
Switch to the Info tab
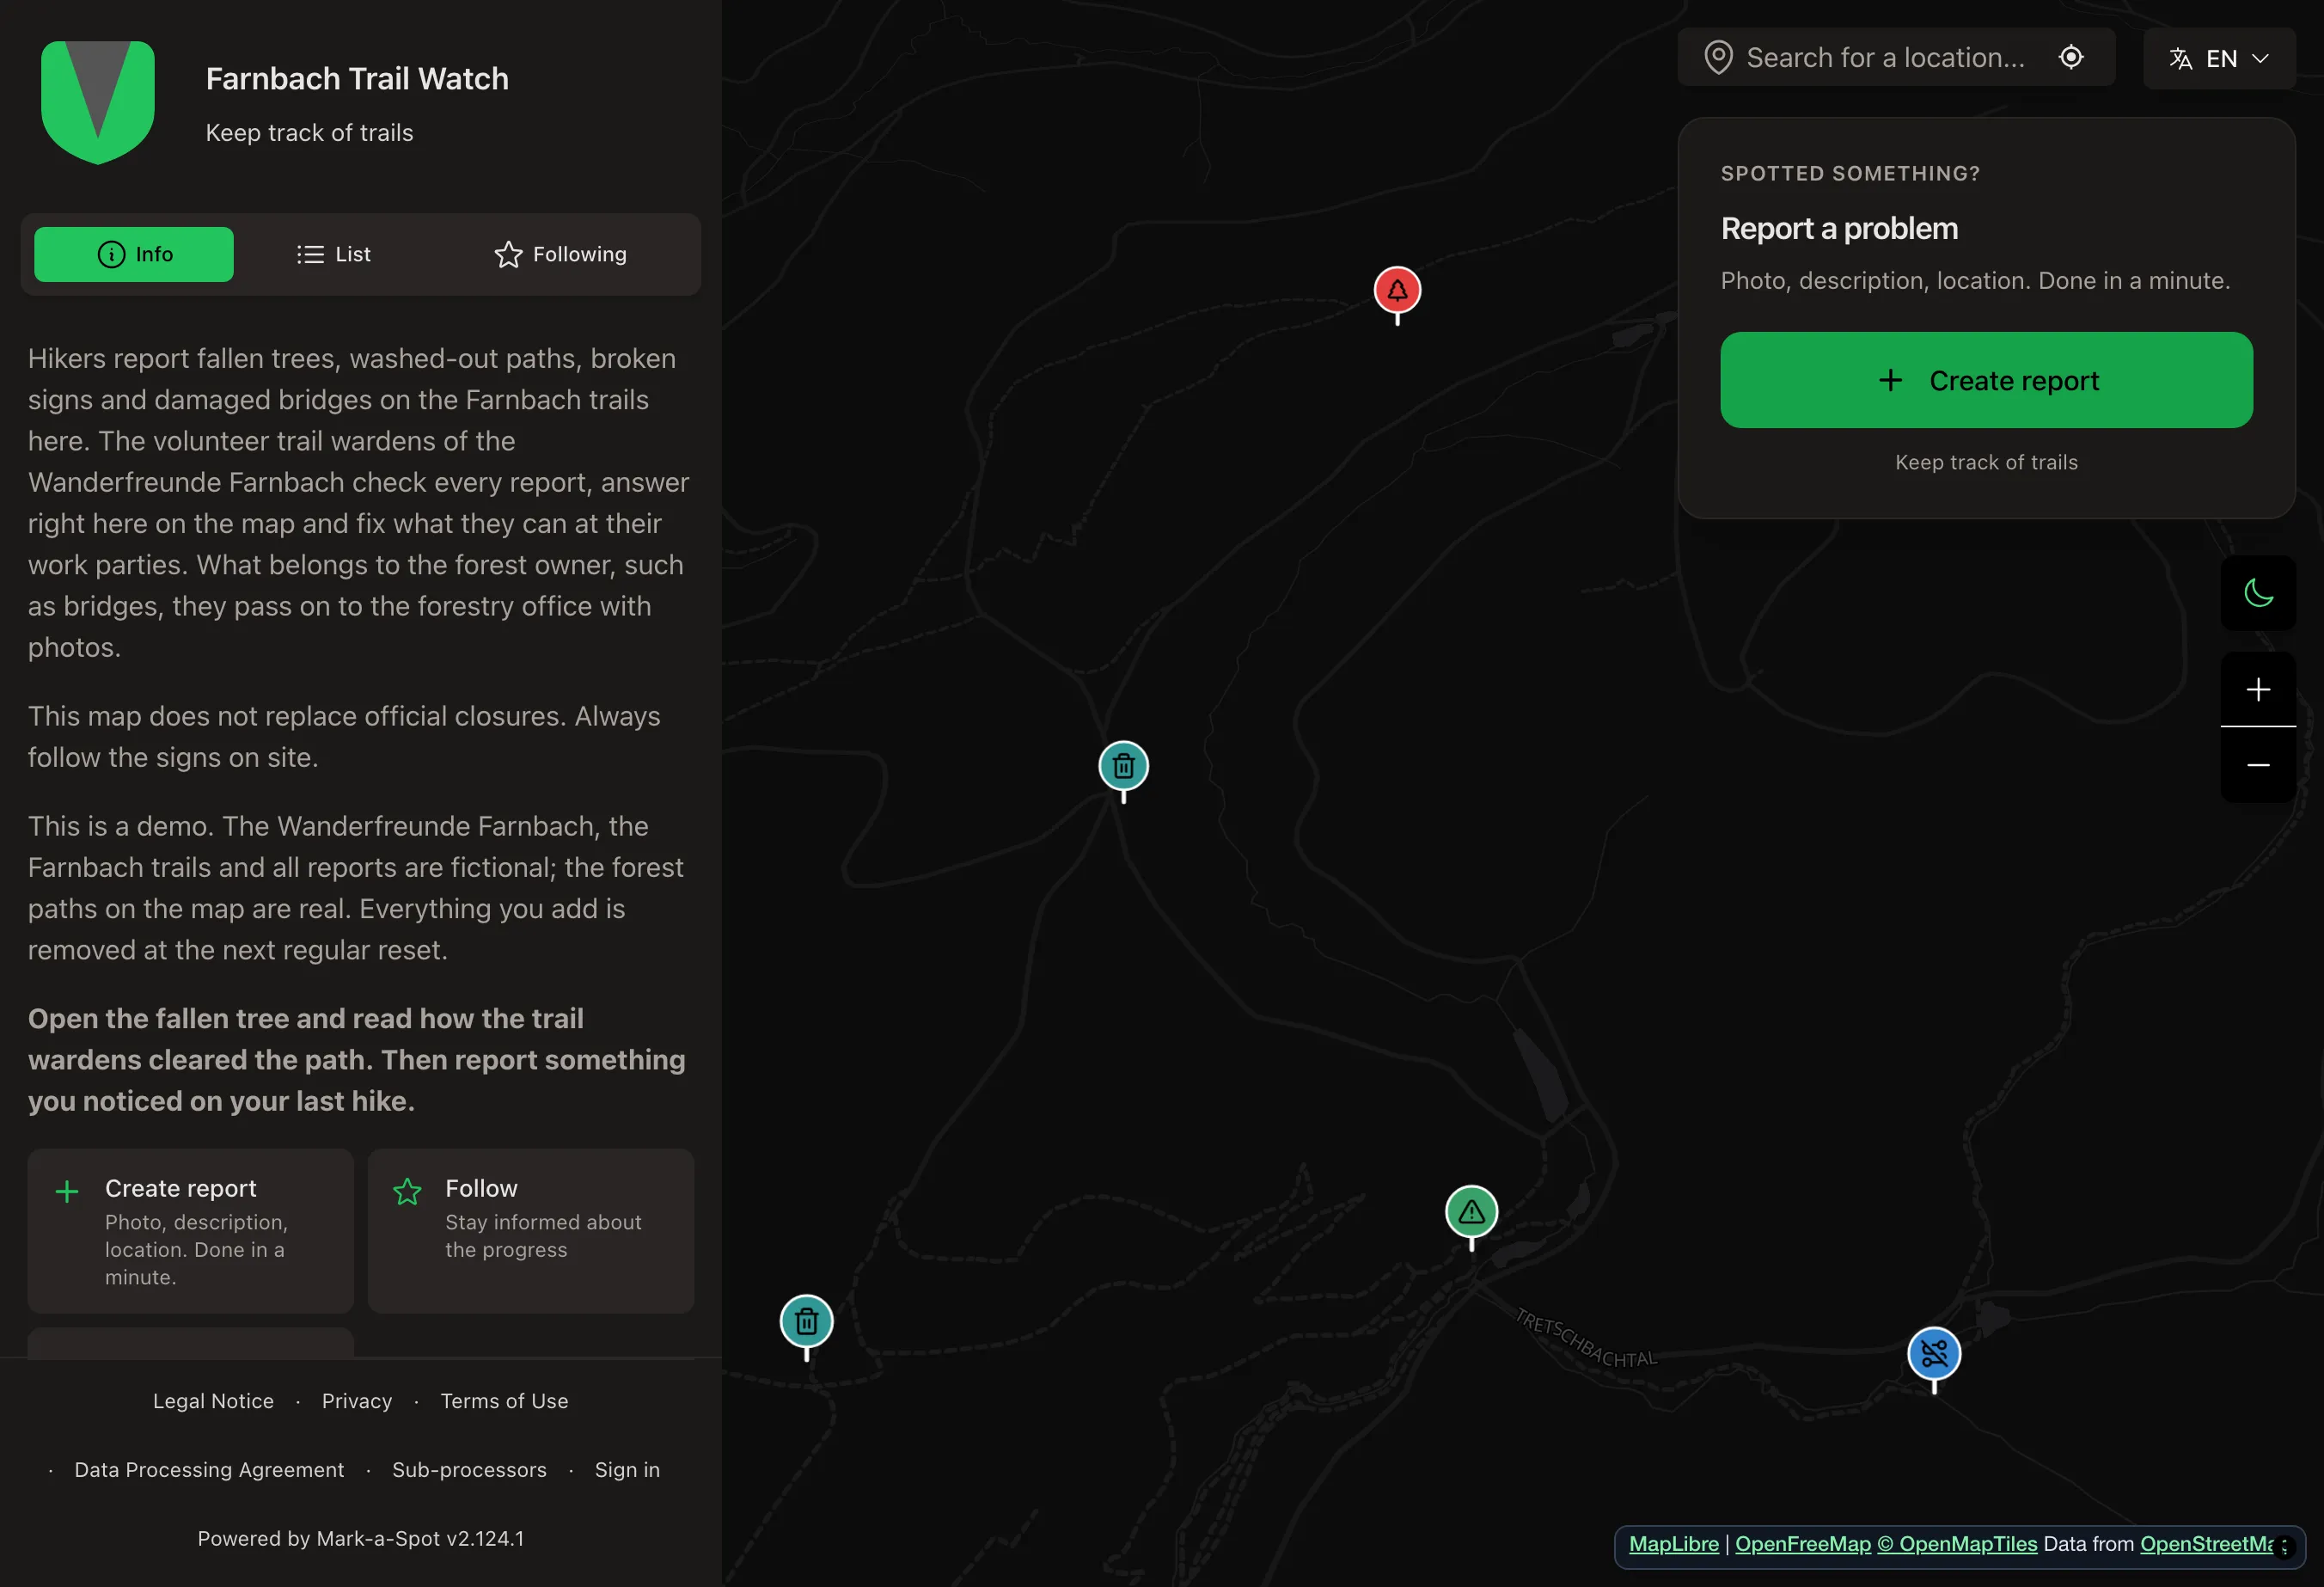click(134, 254)
